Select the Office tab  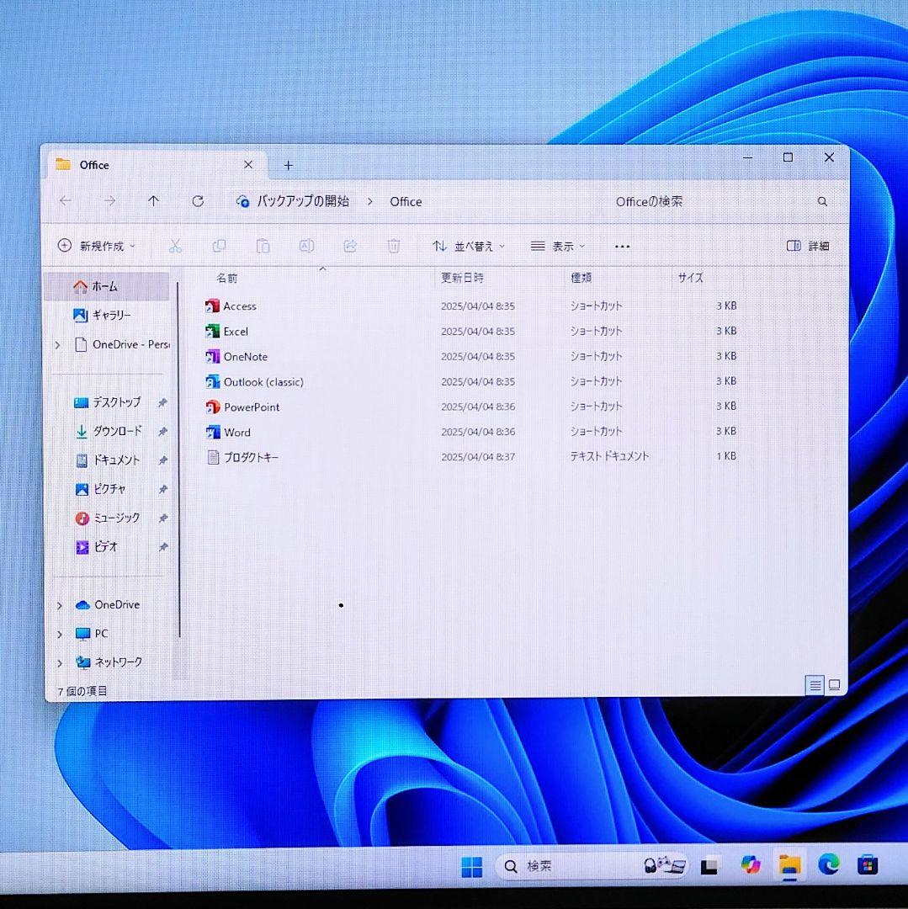[93, 165]
